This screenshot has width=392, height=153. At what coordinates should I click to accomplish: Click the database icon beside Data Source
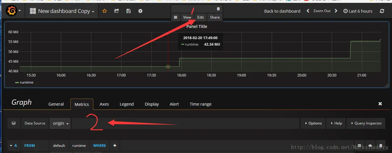tap(14, 123)
